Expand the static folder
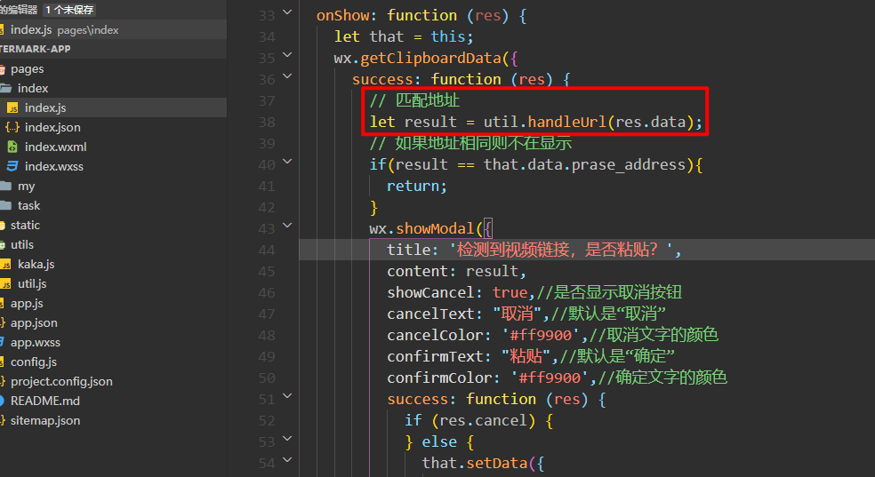Viewport: 875px width, 477px height. click(x=25, y=225)
